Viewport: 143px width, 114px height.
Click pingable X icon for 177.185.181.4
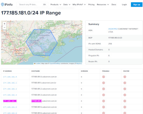[104, 101]
